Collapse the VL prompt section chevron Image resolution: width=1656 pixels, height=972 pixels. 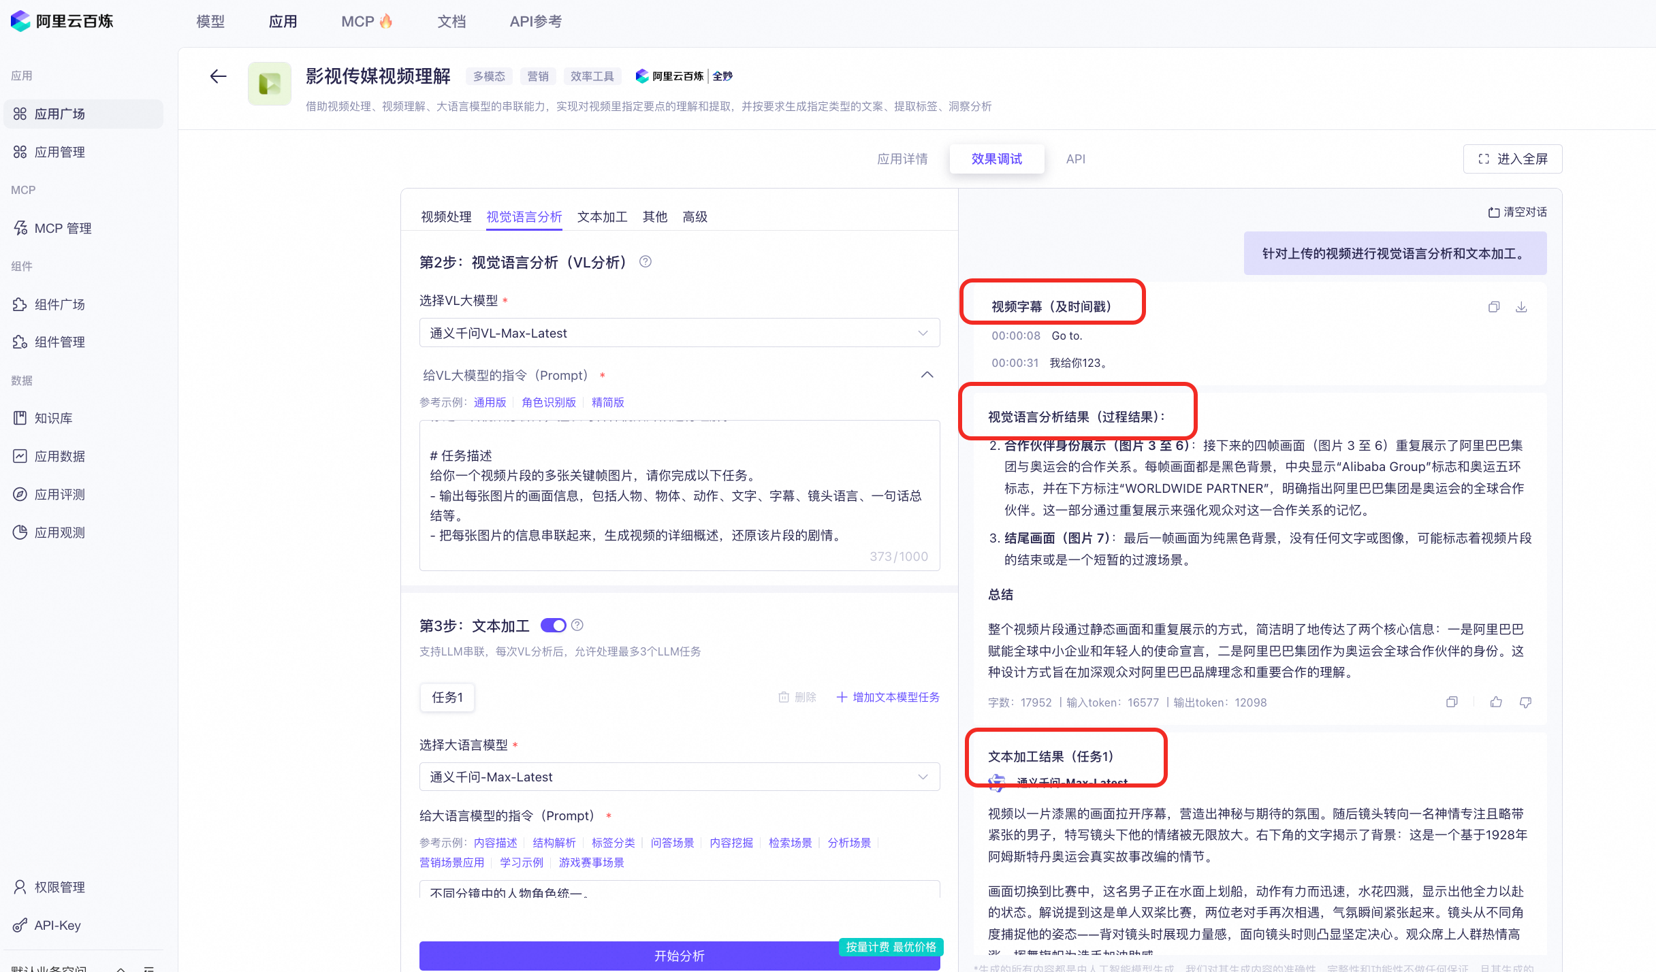click(x=927, y=375)
